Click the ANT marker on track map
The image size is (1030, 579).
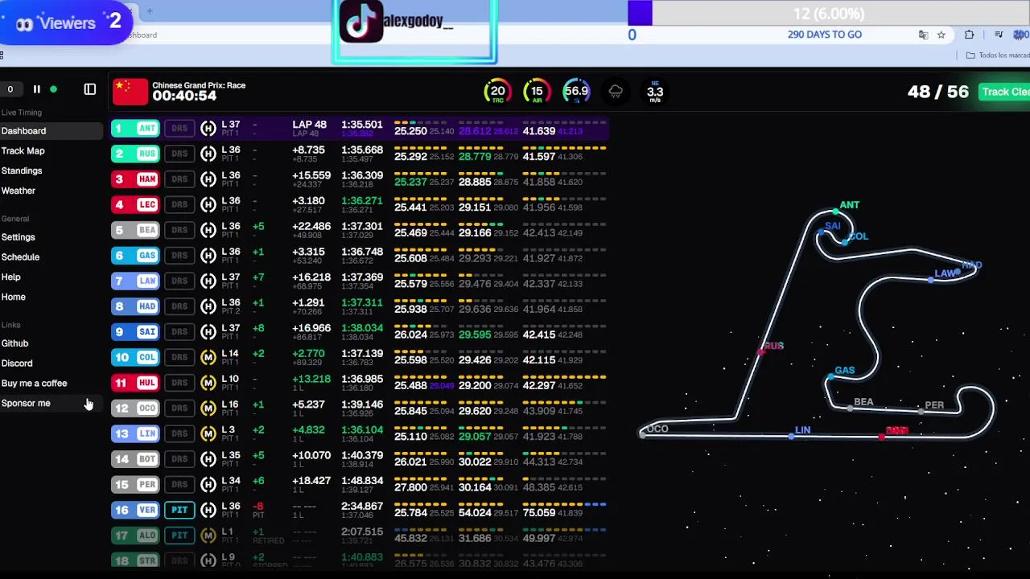coord(837,211)
